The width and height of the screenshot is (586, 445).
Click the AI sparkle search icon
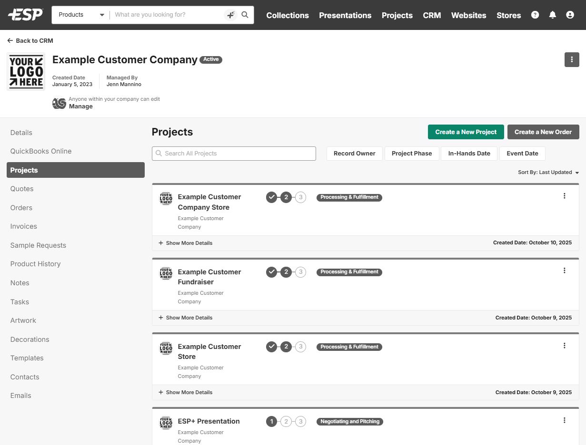(230, 15)
